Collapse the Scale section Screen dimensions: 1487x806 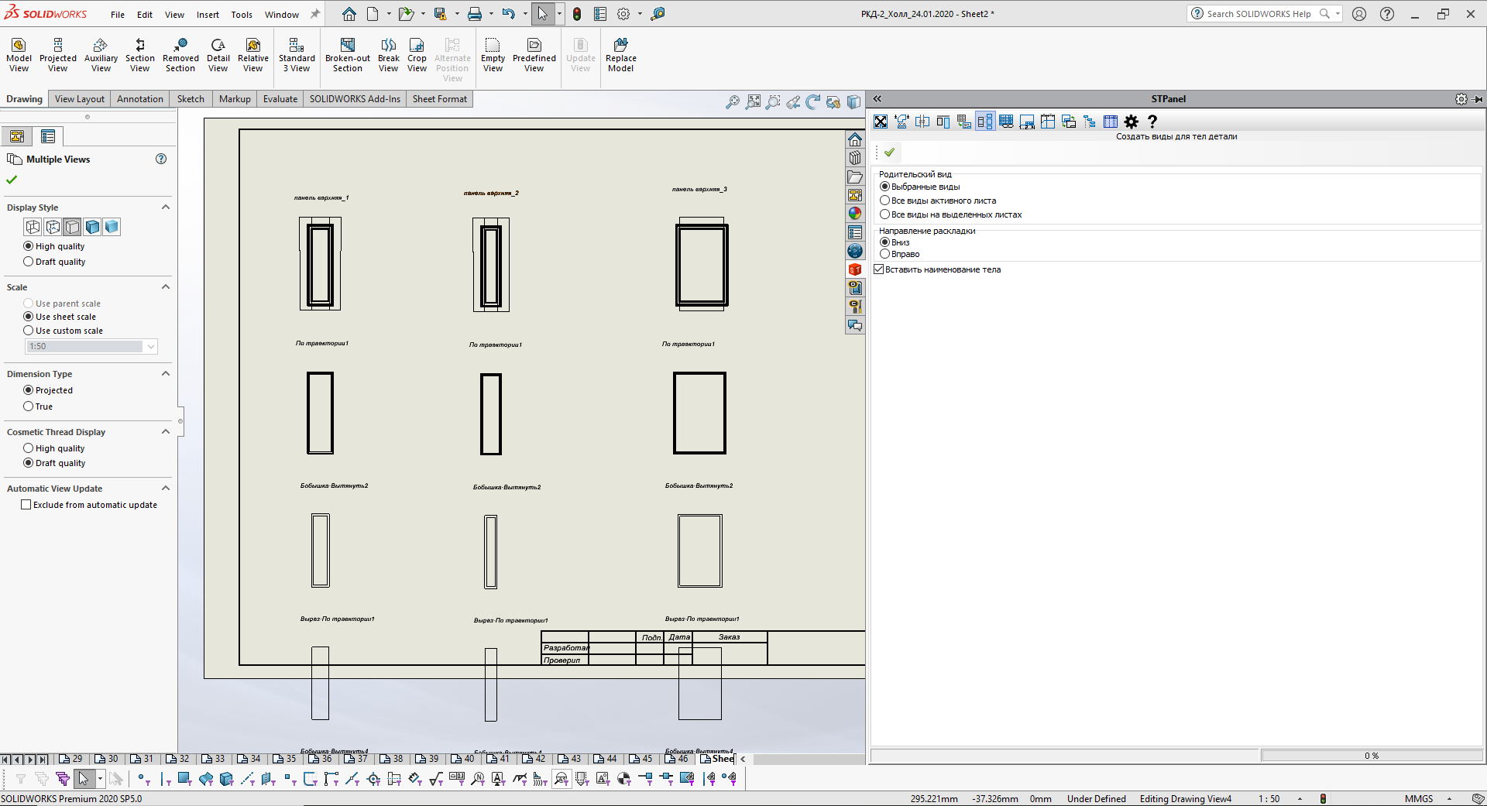165,287
